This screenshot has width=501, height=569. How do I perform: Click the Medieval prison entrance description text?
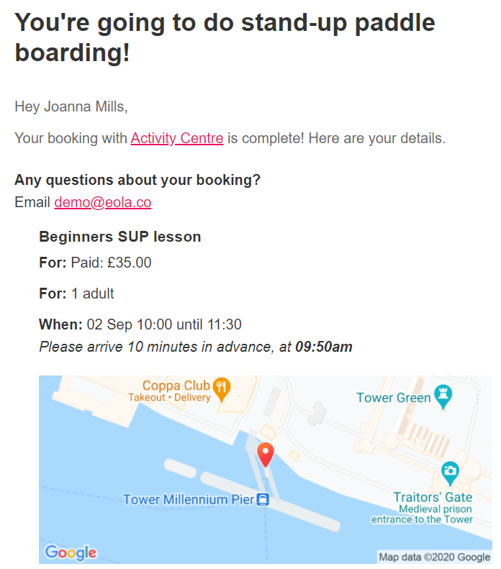click(422, 514)
